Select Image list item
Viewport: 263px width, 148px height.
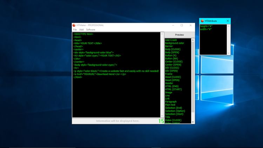[x=168, y=93]
